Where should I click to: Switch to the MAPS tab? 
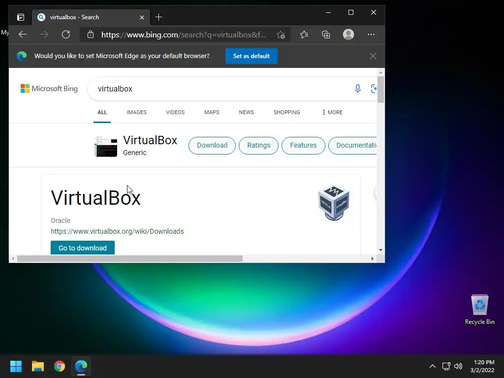(212, 112)
